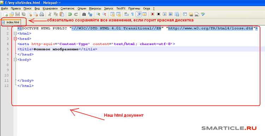Cut selection using the scissors icon
Image resolution: width=265 pixels, height=136 pixels.
[x=50, y=14]
